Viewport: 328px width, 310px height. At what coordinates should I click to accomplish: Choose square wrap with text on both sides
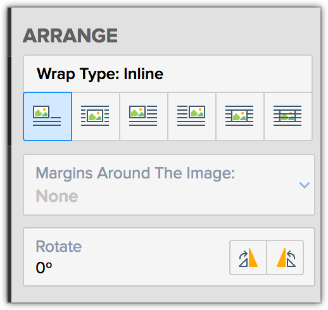[x=96, y=116]
